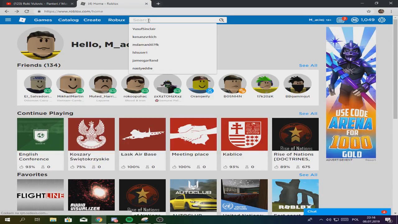
Task: Open the notifications stream icon
Action: tap(341, 20)
